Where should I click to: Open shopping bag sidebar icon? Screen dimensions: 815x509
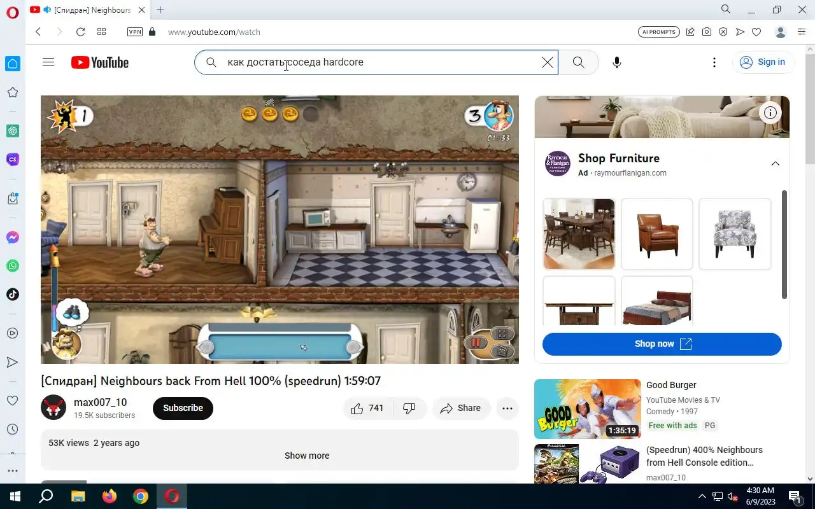pyautogui.click(x=12, y=199)
